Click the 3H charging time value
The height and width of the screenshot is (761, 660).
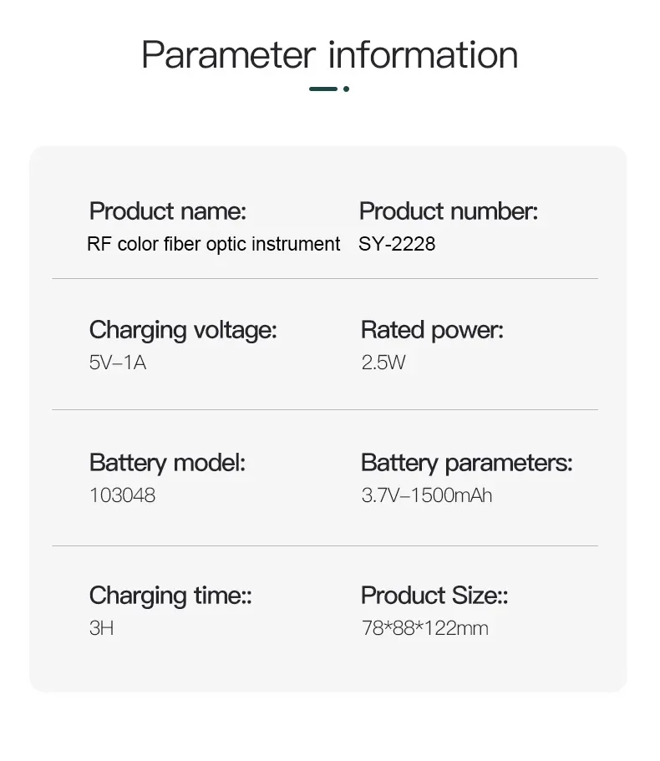click(101, 628)
